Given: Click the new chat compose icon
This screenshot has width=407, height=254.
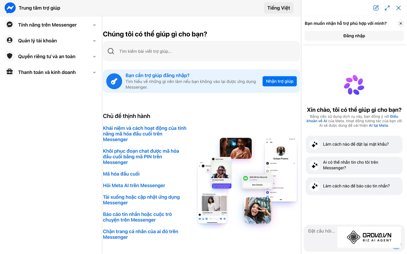Looking at the screenshot, I should [x=376, y=8].
